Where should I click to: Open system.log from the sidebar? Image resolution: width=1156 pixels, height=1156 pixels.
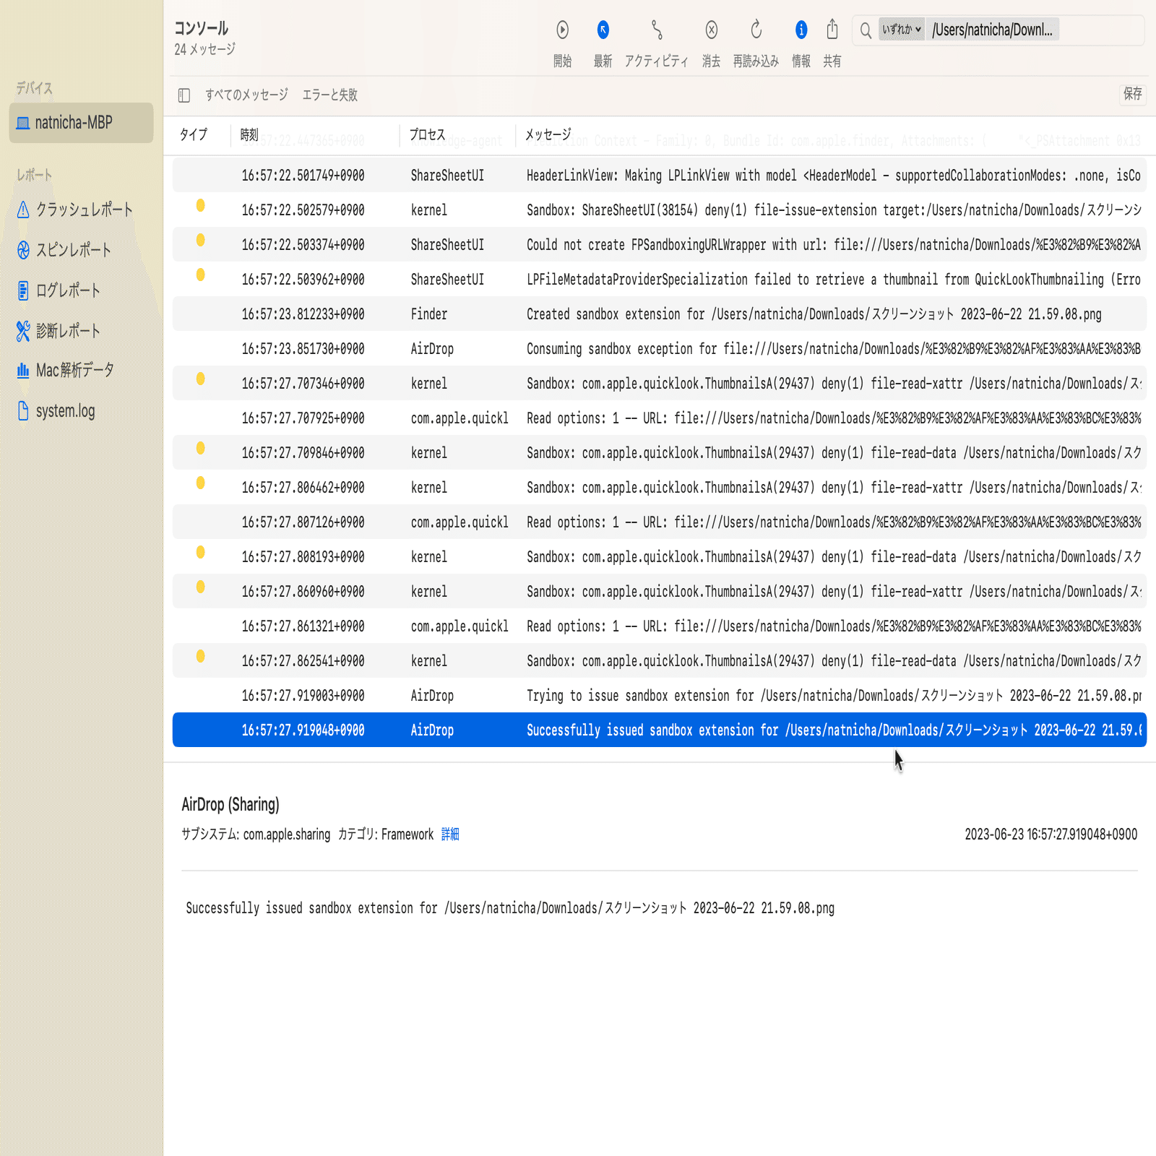coord(65,412)
